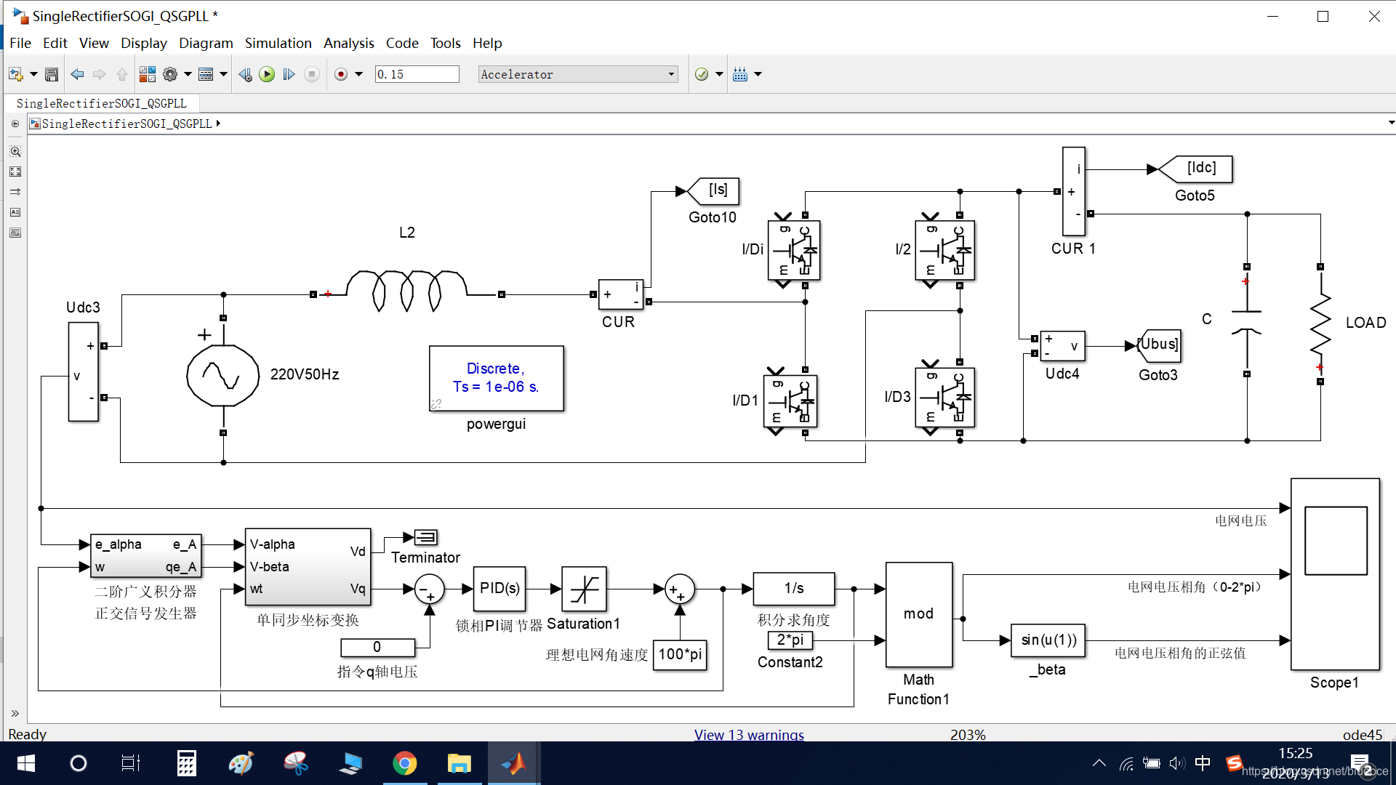Image resolution: width=1396 pixels, height=785 pixels.
Task: Click the Save model icon
Action: pos(52,74)
